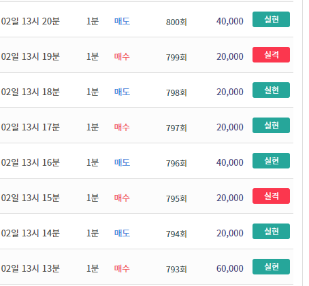Click the 매수 label at 13시 13분
The width and height of the screenshot is (309, 286).
click(x=122, y=268)
